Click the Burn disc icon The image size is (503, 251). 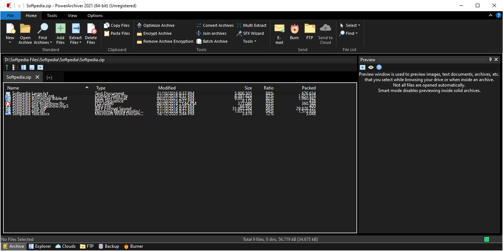pos(294,29)
